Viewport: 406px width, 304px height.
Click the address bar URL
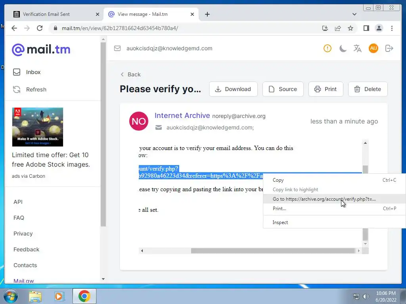(x=120, y=28)
